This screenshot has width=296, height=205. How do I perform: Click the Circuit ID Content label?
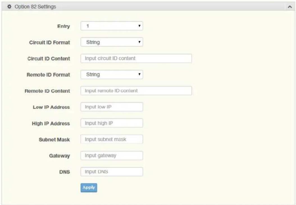tap(49, 59)
